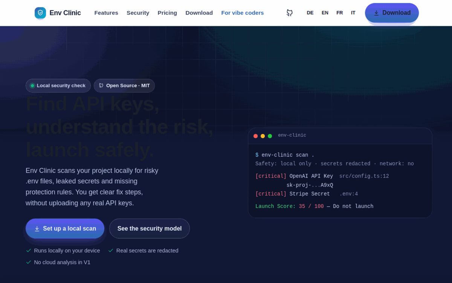Click "Real secrets are redacted" text

tap(147, 251)
